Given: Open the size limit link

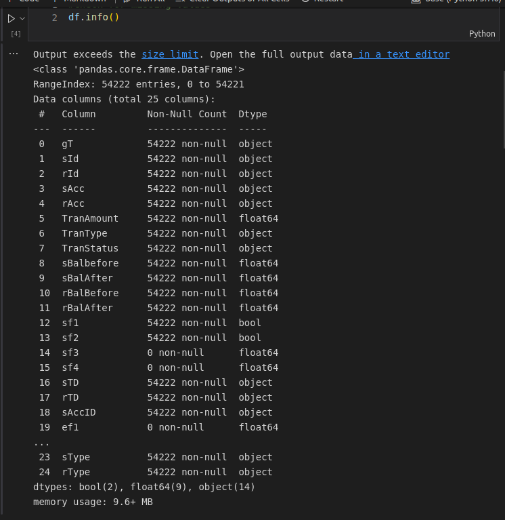Looking at the screenshot, I should pos(170,54).
